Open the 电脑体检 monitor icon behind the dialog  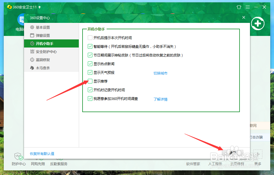click(x=21, y=19)
